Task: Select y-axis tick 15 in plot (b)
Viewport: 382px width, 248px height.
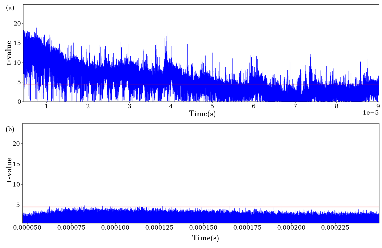Action: point(16,164)
